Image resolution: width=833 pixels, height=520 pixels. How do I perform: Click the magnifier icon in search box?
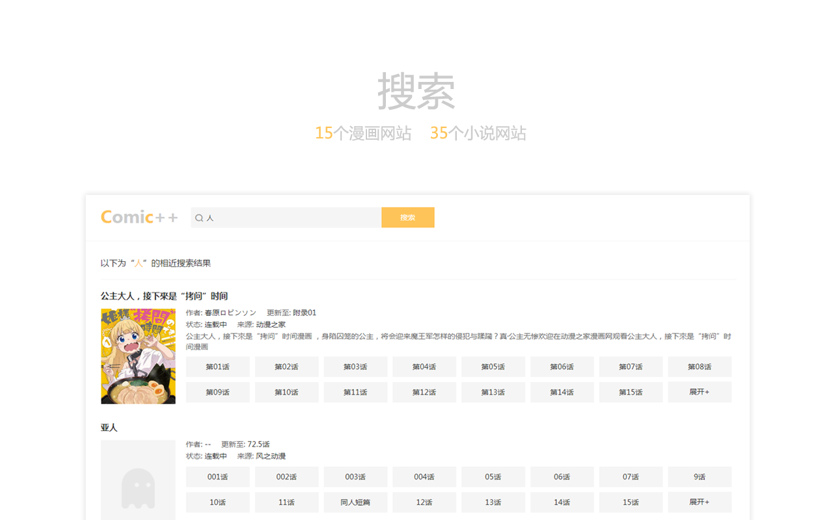[x=199, y=218]
